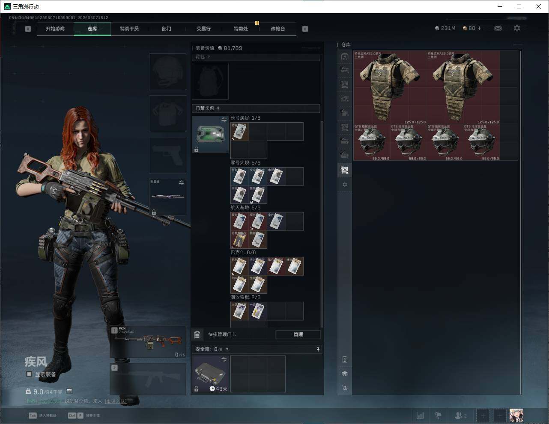Show help for 背包 question mark
Screen dimensions: 549x424
pos(209,57)
